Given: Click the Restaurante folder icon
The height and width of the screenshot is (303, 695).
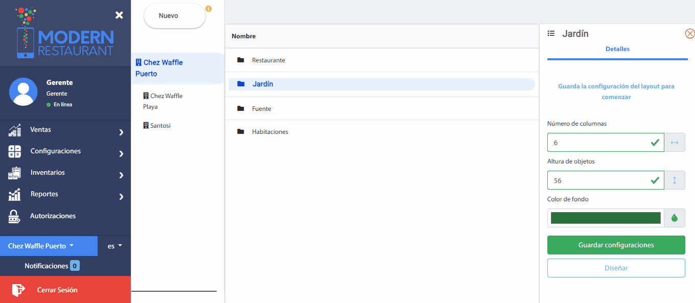Looking at the screenshot, I should coord(241,60).
